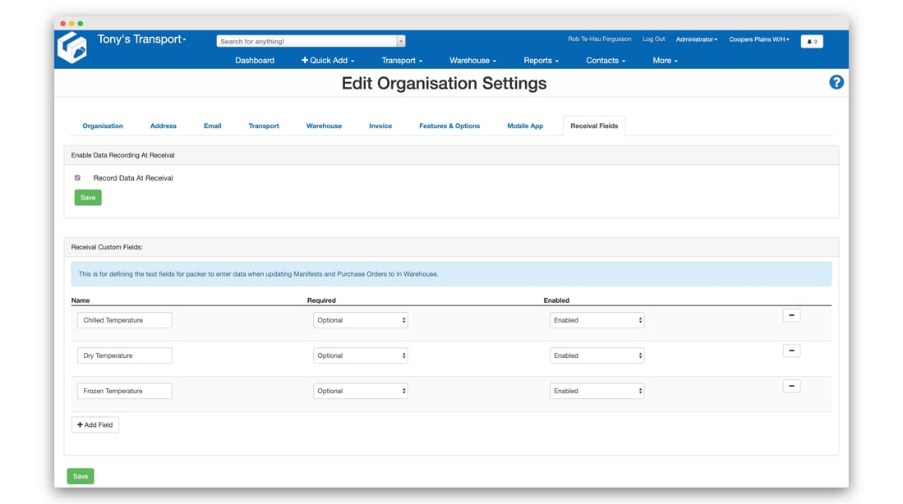Click the Chilled Temperature name input
The image size is (903, 504).
pos(124,320)
